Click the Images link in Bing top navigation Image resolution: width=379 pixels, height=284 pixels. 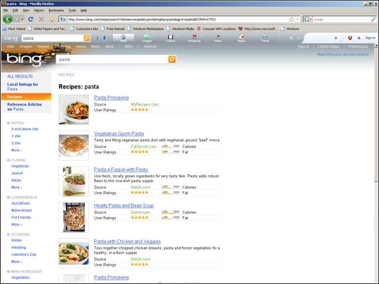tap(26, 46)
